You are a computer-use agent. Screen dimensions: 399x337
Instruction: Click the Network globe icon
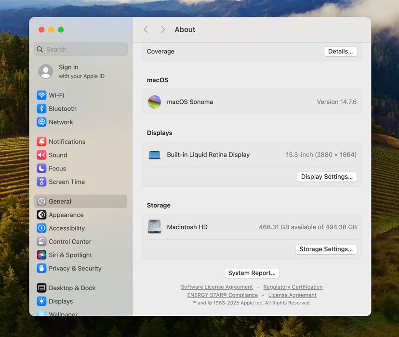(41, 122)
